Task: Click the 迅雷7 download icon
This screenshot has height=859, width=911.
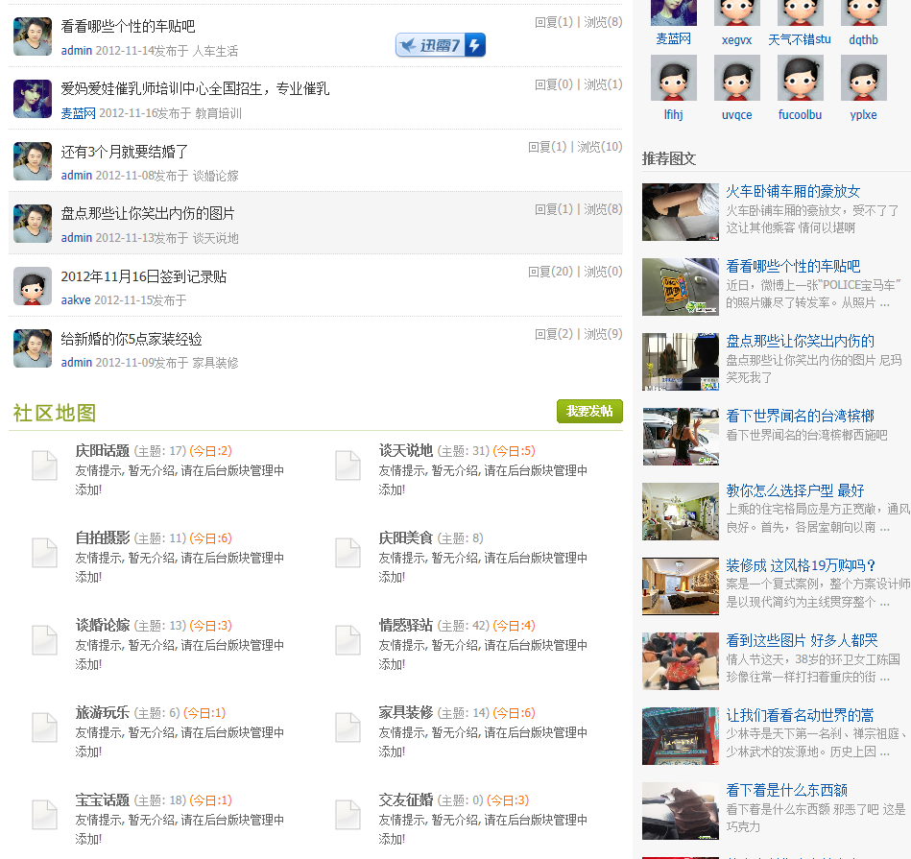Action: [x=441, y=44]
